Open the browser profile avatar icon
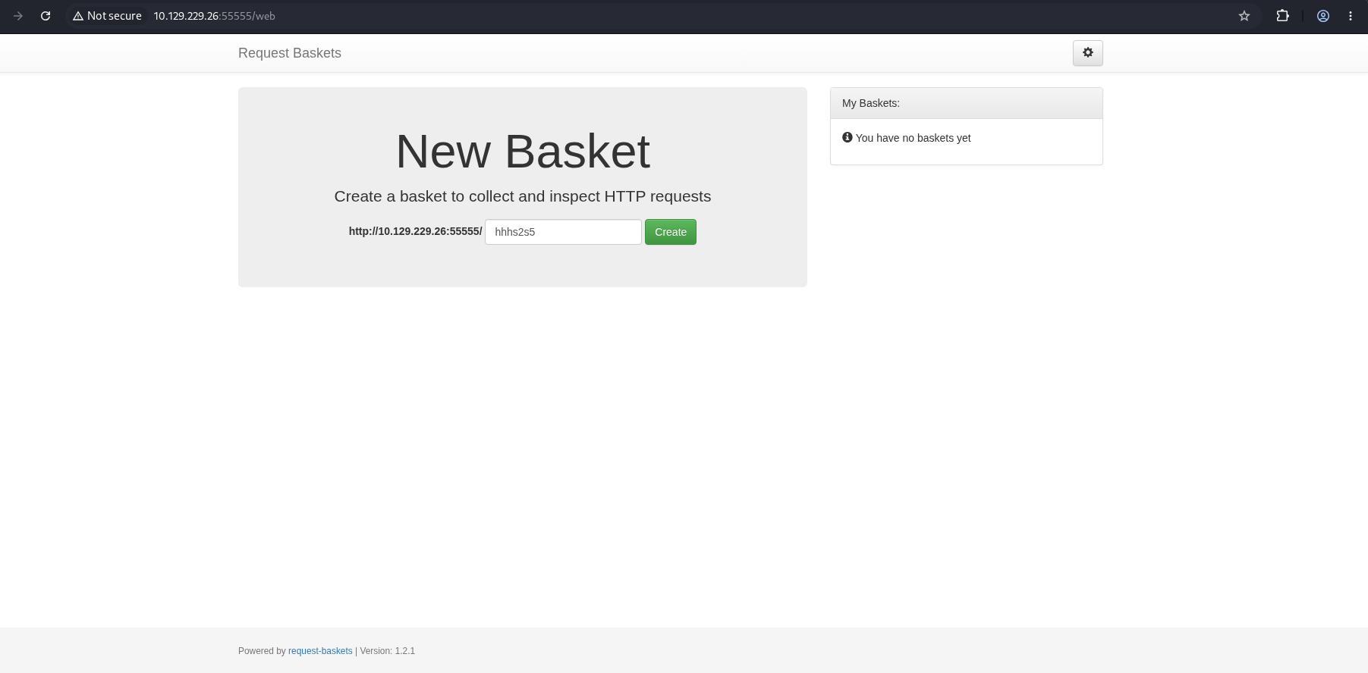 pos(1323,16)
